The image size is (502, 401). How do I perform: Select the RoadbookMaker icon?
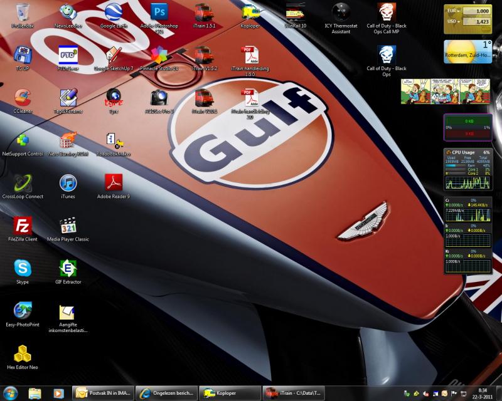pyautogui.click(x=114, y=143)
